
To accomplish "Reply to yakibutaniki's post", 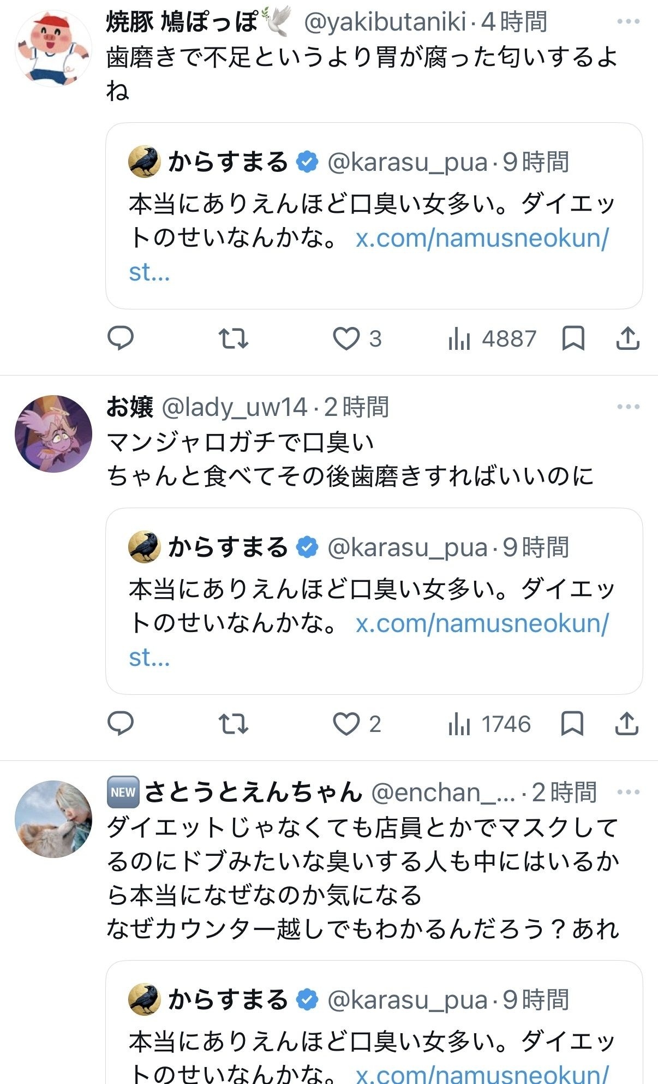I will [121, 338].
